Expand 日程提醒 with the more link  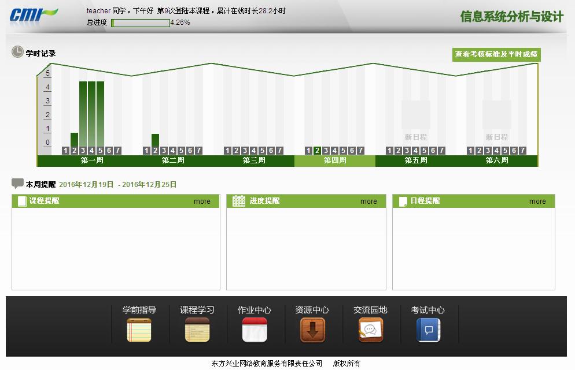[537, 201]
